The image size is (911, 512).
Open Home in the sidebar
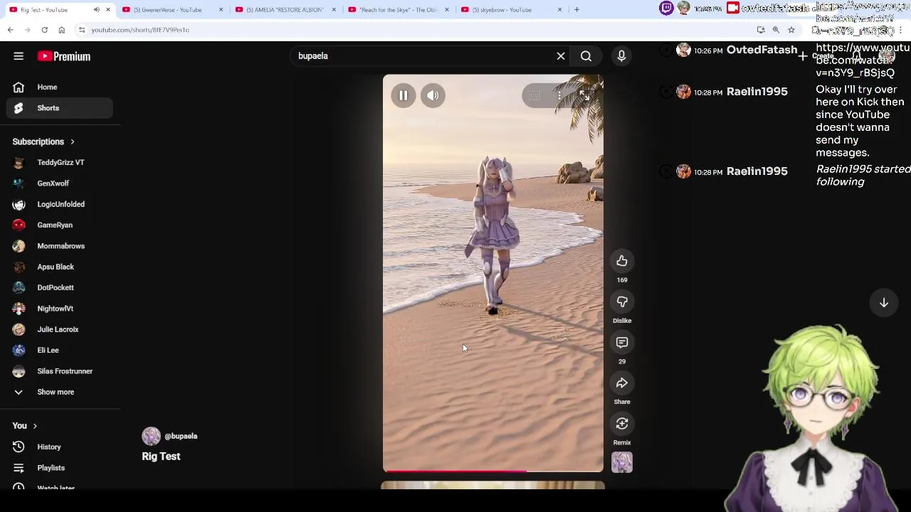pos(60,87)
